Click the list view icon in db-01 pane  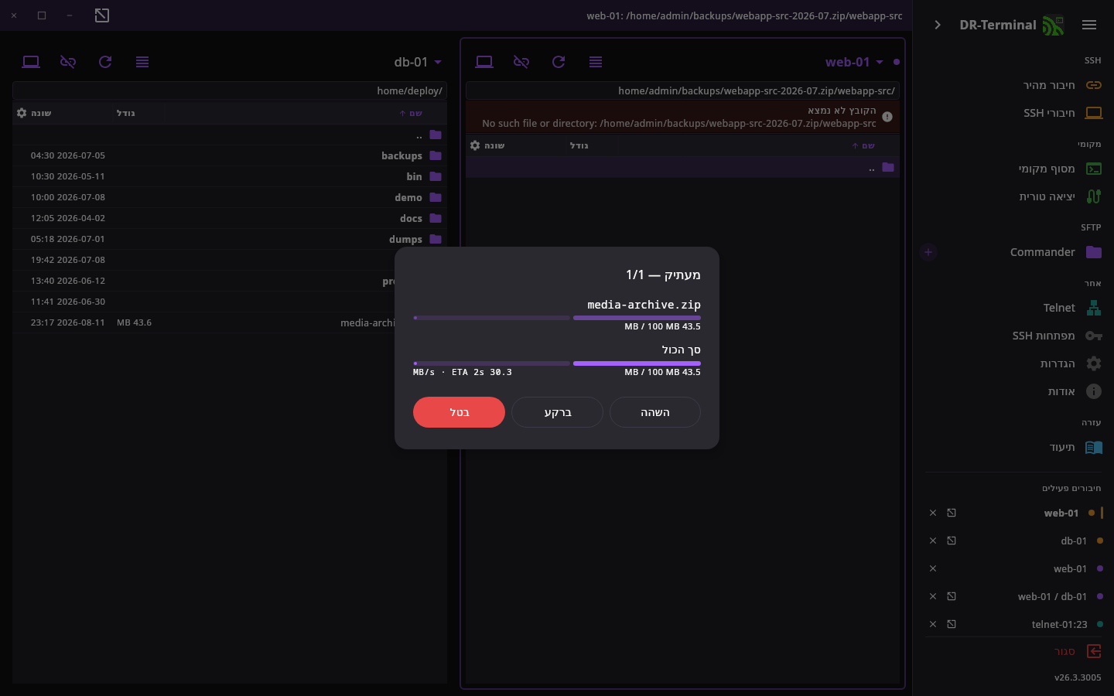(142, 62)
